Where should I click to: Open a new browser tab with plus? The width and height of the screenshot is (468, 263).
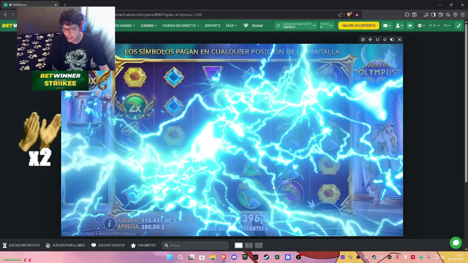pos(65,5)
